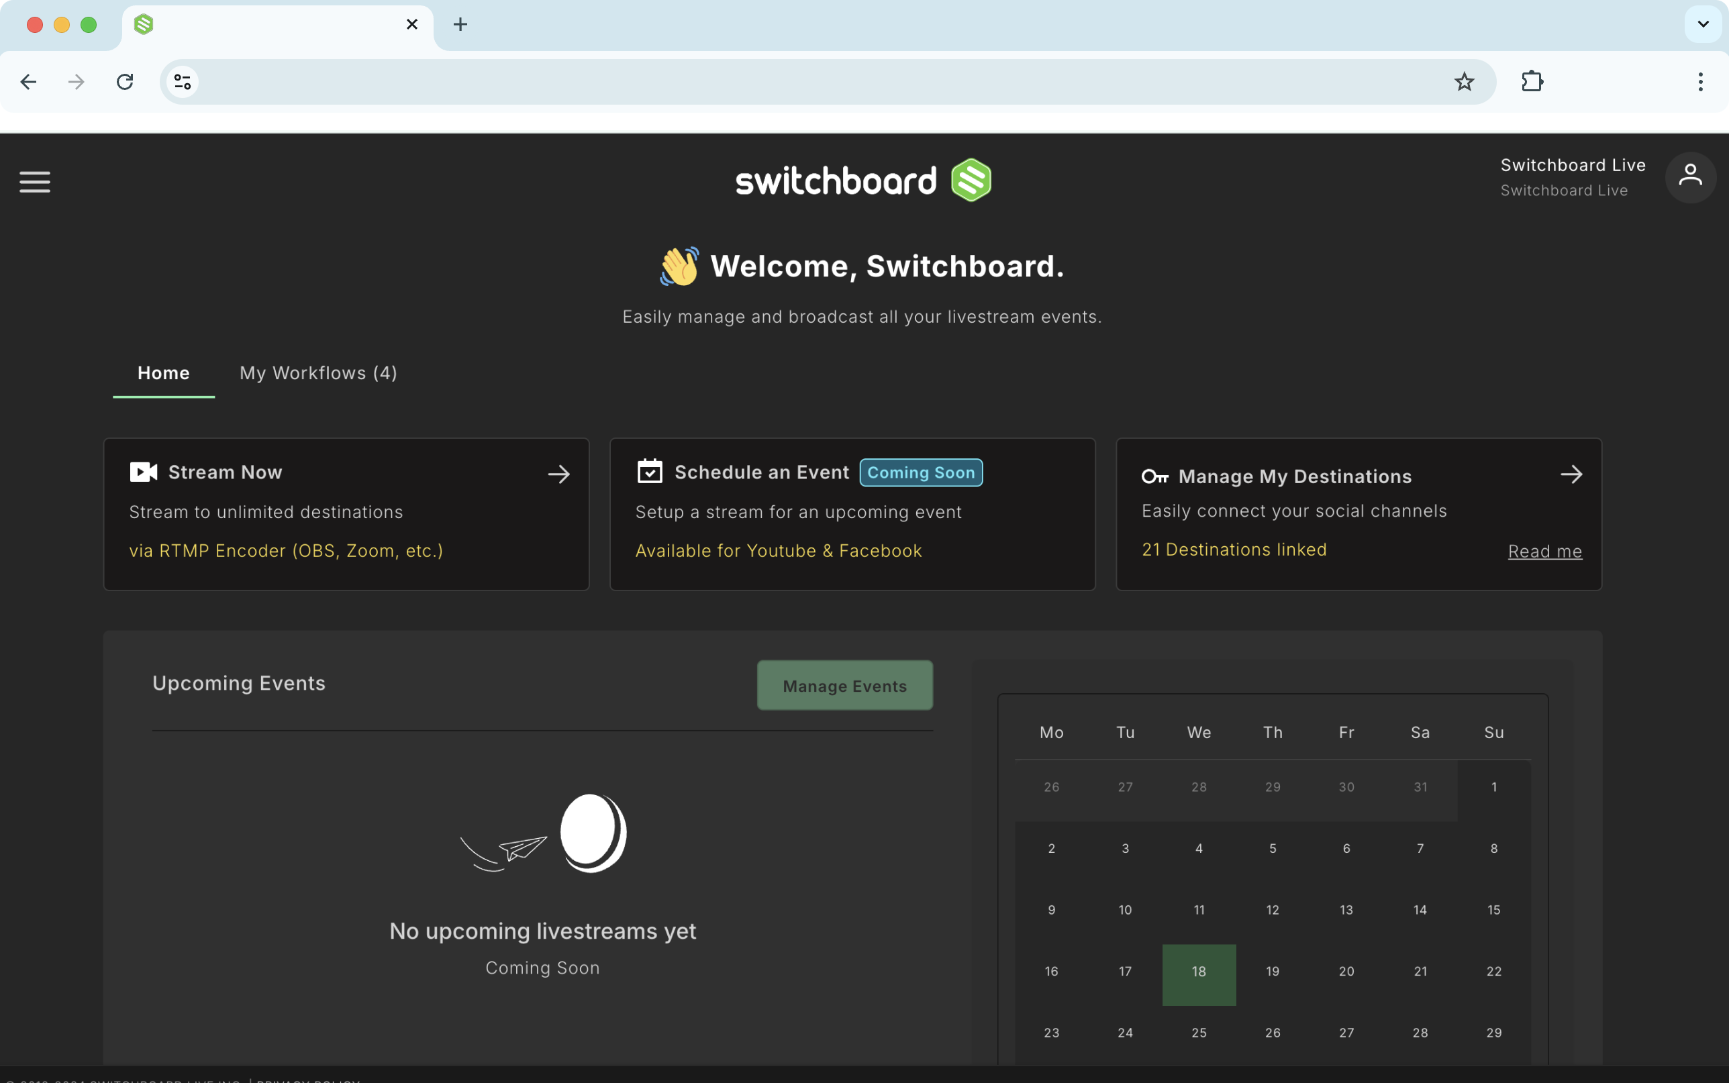Image resolution: width=1729 pixels, height=1083 pixels.
Task: Click the Stream Now camera icon
Action: coord(142,472)
